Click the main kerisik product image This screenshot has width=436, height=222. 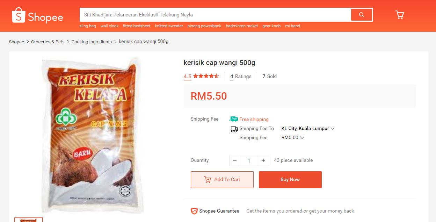tap(92, 135)
